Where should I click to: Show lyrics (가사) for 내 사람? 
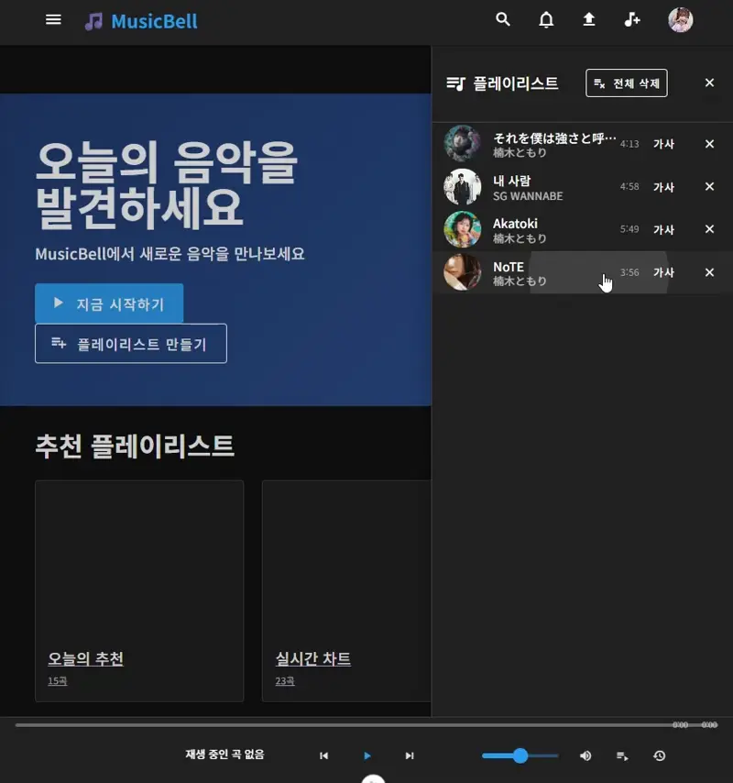[x=663, y=187]
